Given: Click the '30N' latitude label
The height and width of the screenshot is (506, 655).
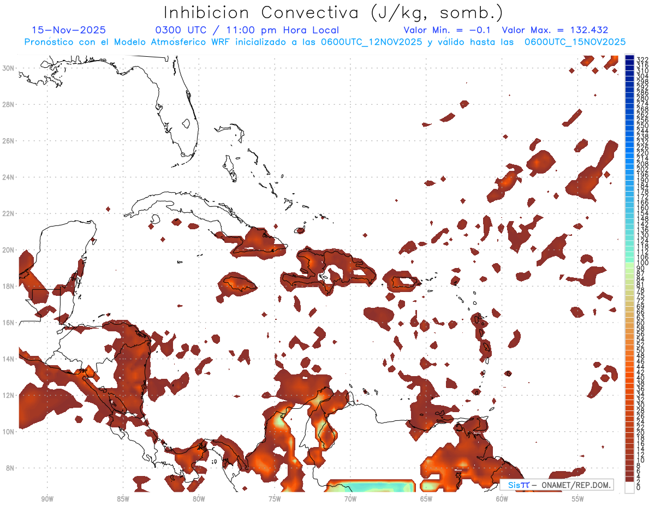Looking at the screenshot, I should pyautogui.click(x=8, y=68).
